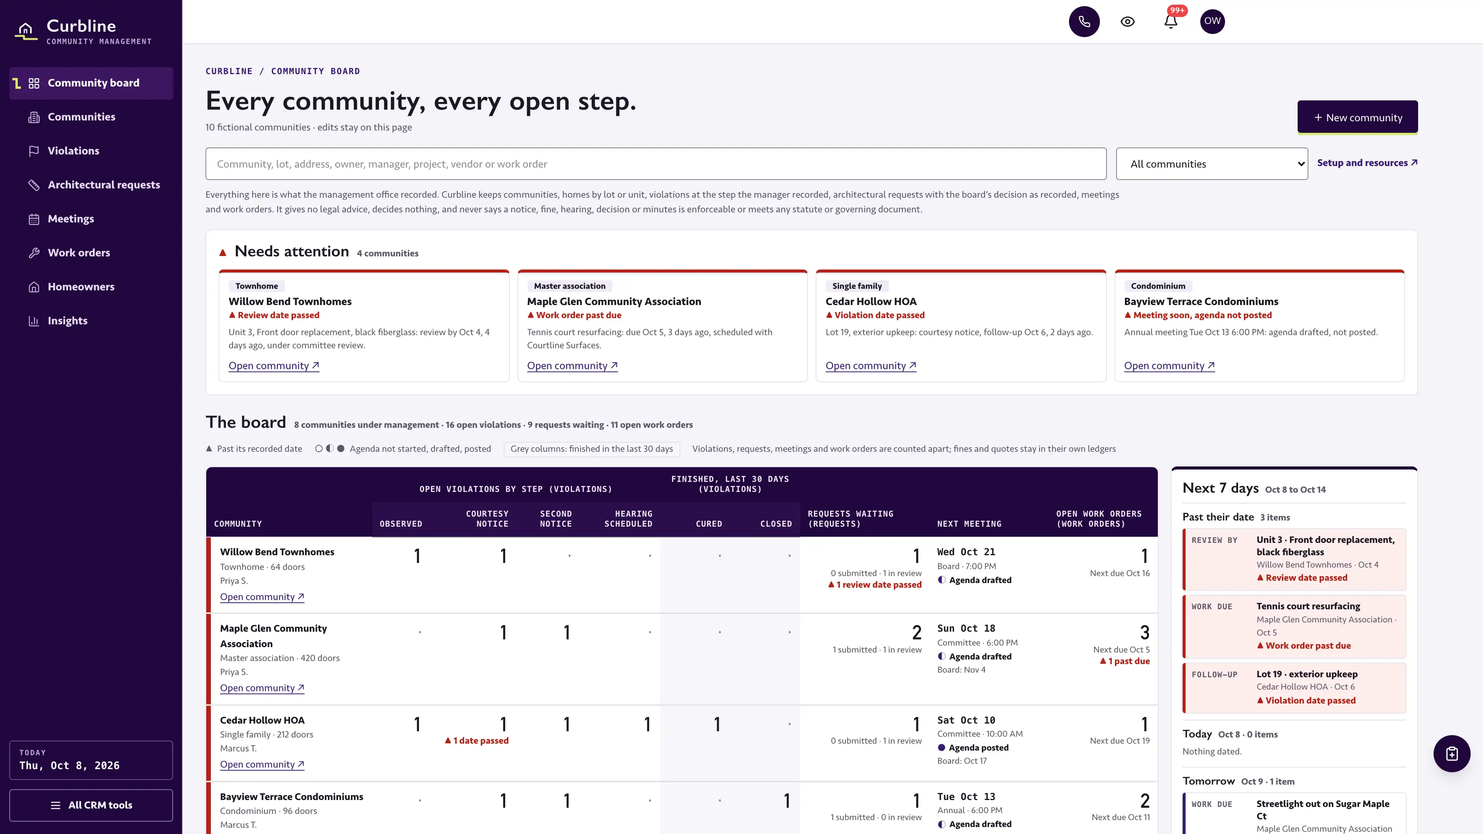Open community on Bayview Terrace attention card
Image resolution: width=1483 pixels, height=834 pixels.
click(x=1169, y=366)
